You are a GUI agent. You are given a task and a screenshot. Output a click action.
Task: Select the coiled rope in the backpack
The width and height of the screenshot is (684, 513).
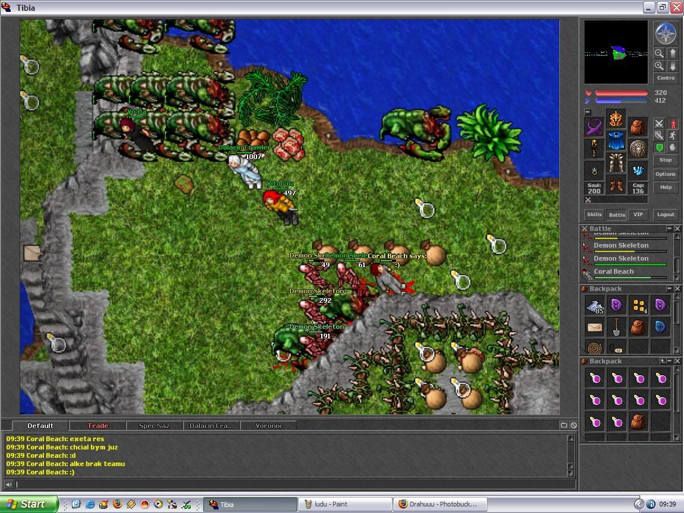tap(594, 348)
